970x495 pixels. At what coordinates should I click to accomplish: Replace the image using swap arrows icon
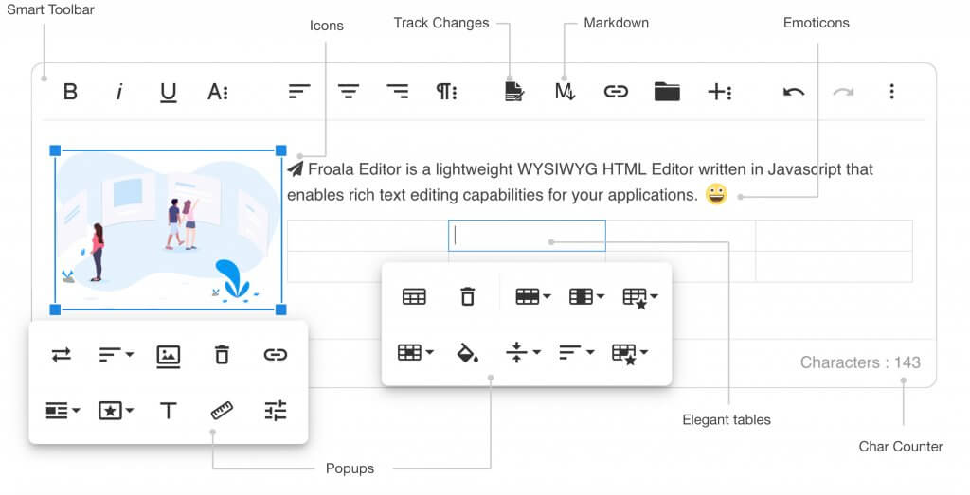[62, 355]
